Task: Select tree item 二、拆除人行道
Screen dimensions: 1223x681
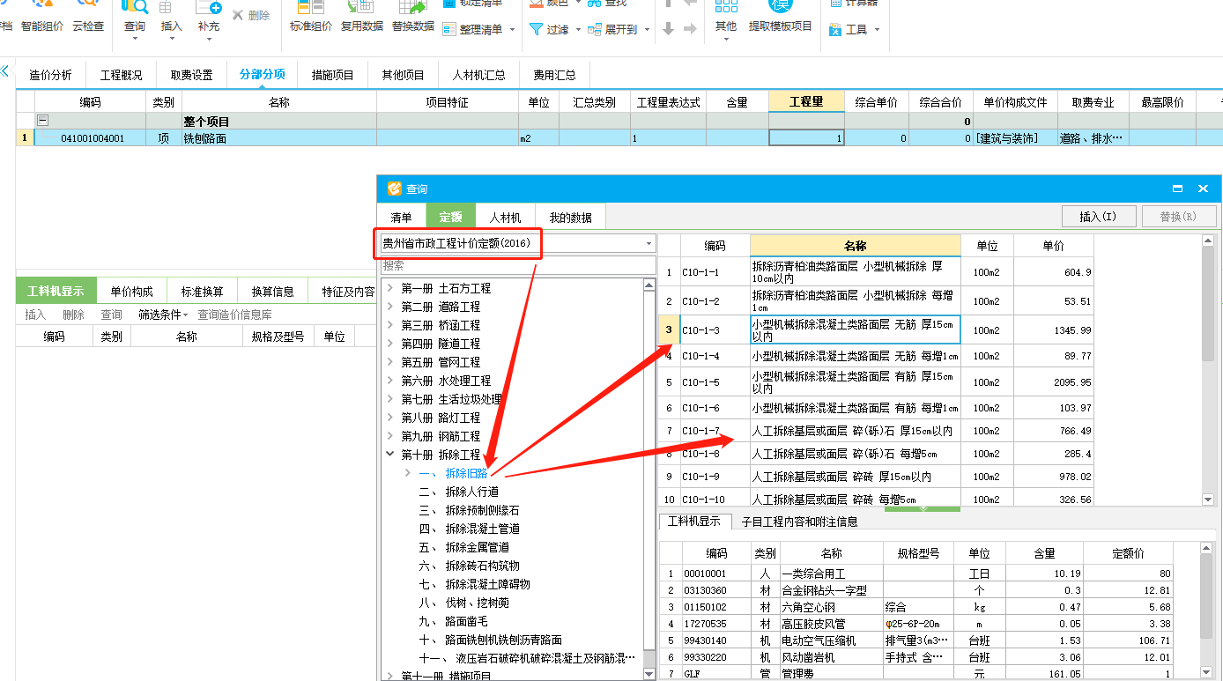Action: [459, 492]
